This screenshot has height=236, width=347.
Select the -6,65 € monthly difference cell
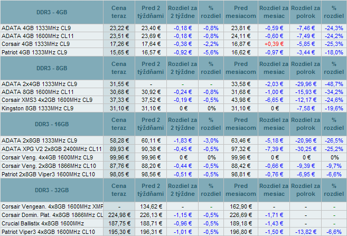(x=274, y=100)
